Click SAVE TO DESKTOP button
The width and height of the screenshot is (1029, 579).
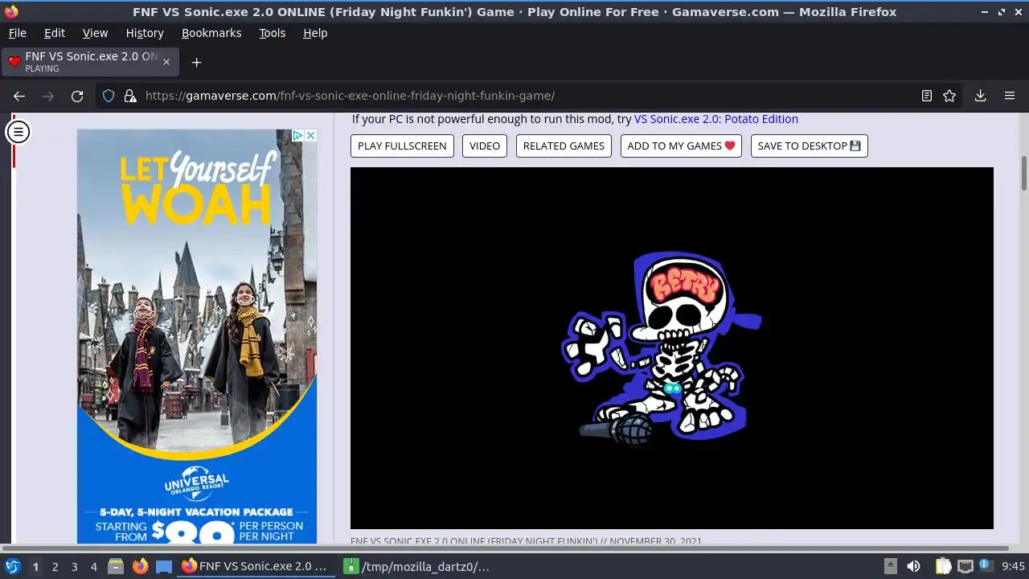809,146
